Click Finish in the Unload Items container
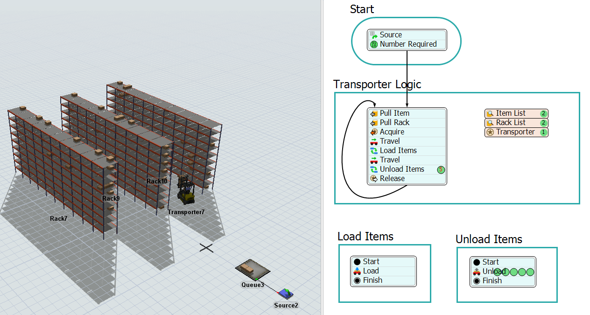Screen dimensions: 590x315 click(492, 281)
